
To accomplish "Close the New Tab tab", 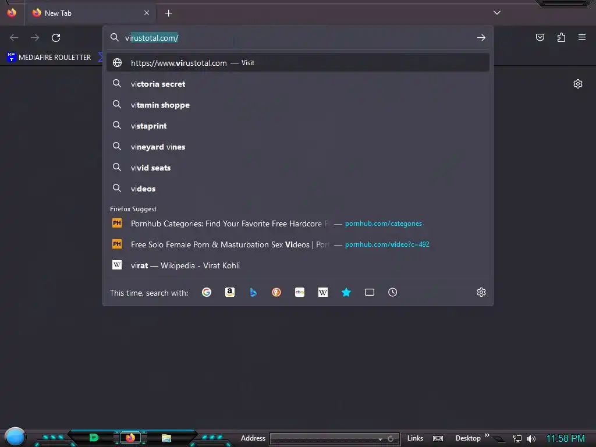I will pos(147,13).
